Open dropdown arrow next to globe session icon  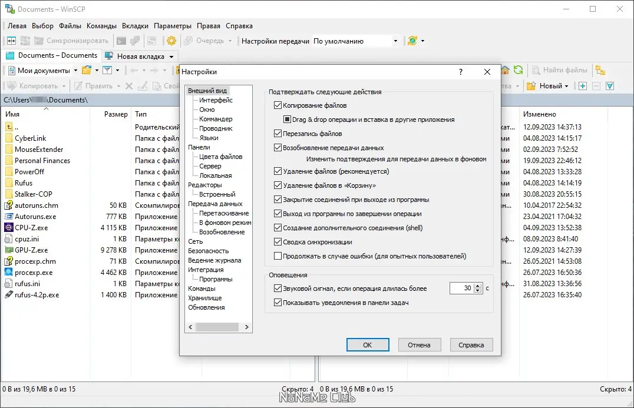point(422,41)
